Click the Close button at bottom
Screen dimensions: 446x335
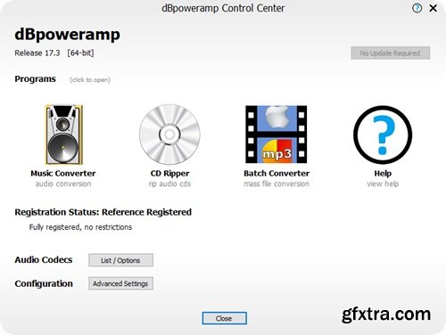[x=224, y=318]
